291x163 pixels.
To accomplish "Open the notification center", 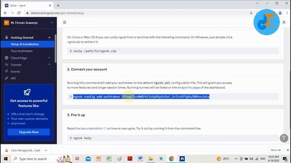I will [285, 159].
